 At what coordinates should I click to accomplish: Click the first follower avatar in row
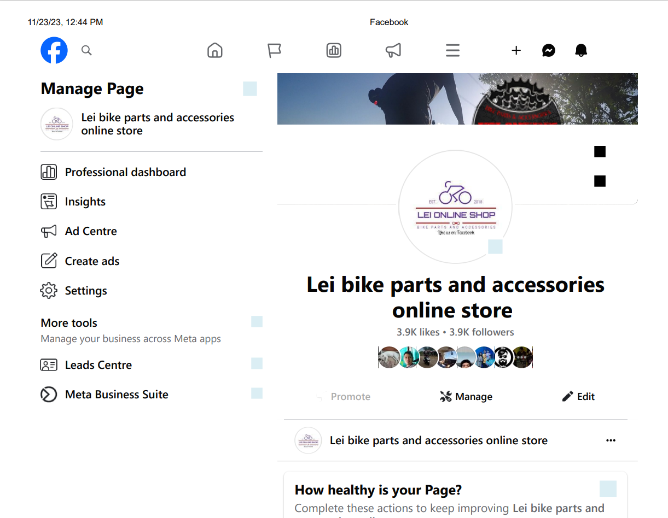pos(388,357)
